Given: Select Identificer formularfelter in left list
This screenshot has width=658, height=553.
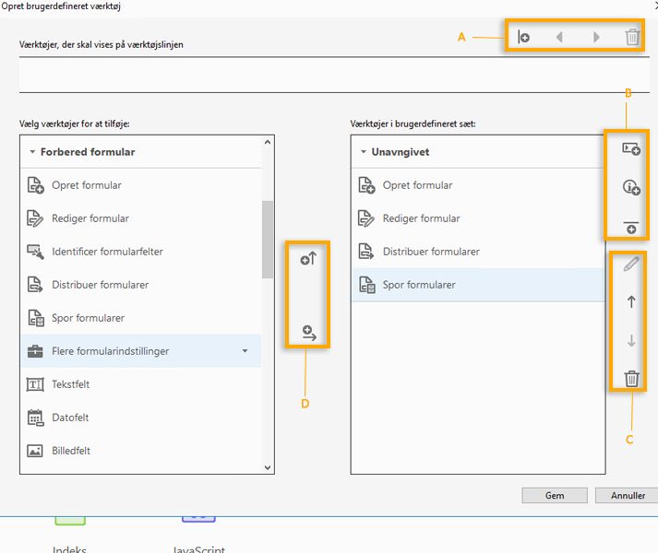Looking at the screenshot, I should (107, 252).
